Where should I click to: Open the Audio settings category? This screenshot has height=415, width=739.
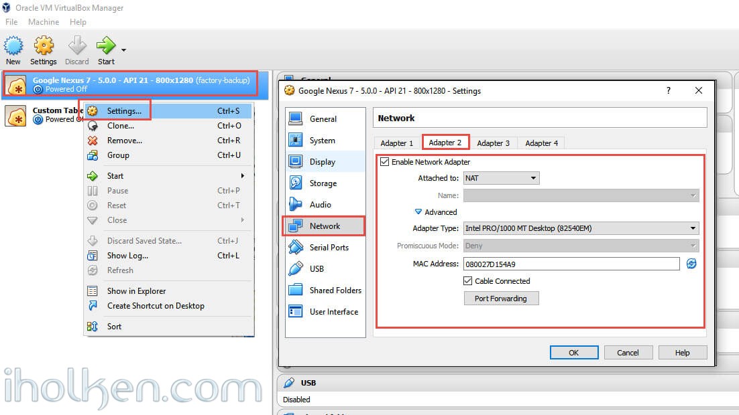325,205
